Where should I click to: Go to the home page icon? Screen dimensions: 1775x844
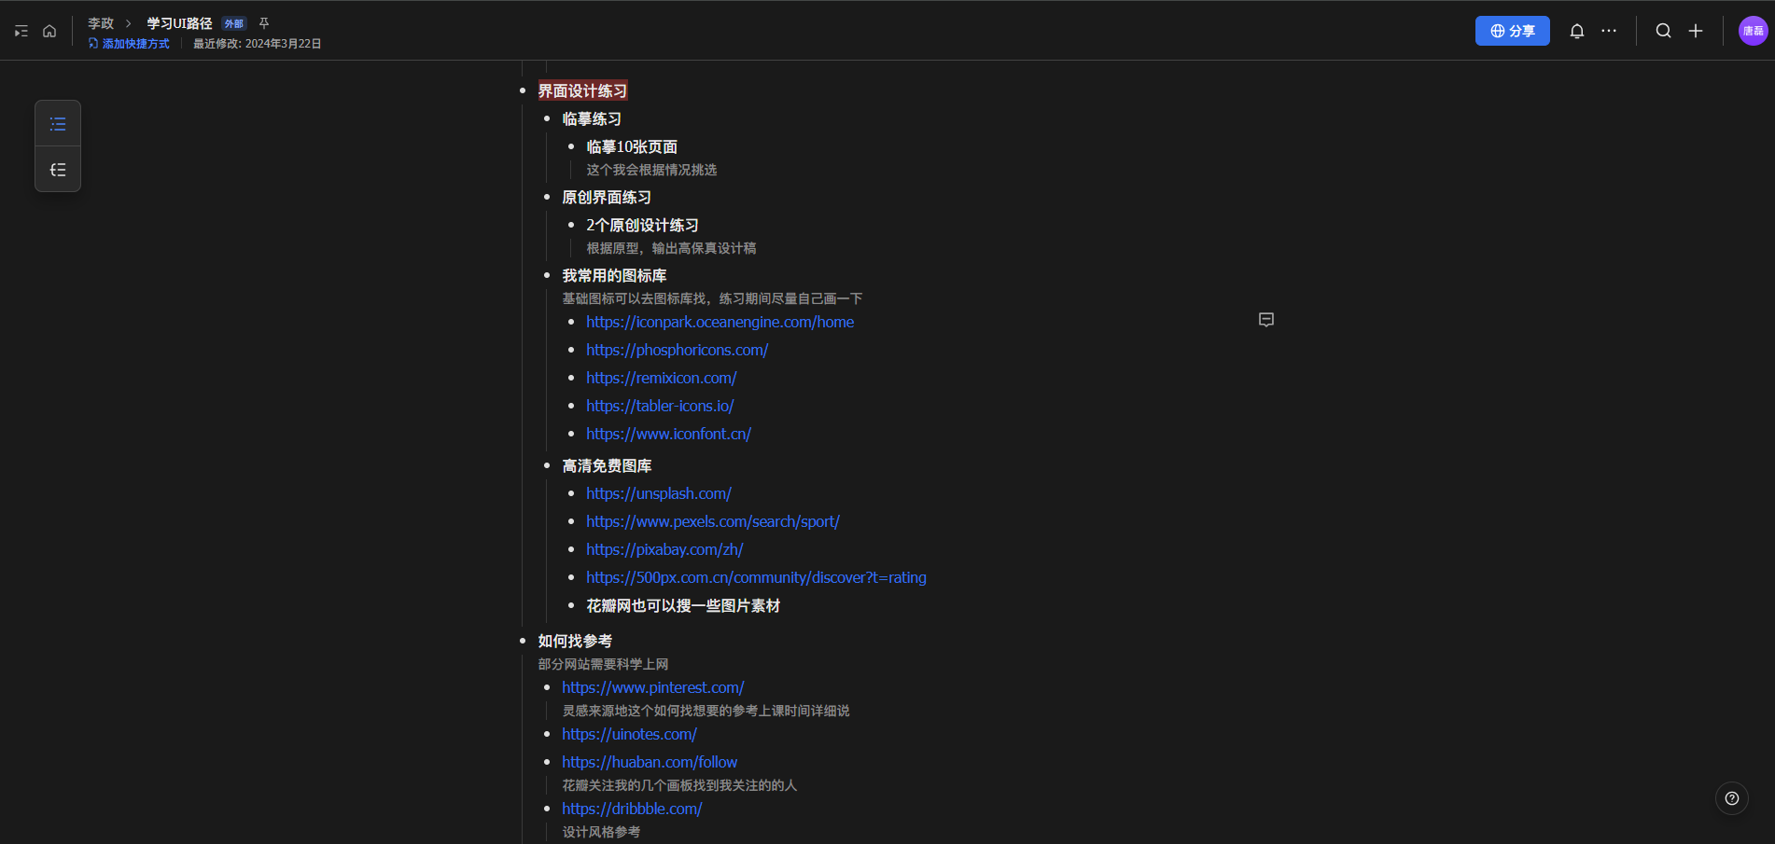(x=49, y=32)
